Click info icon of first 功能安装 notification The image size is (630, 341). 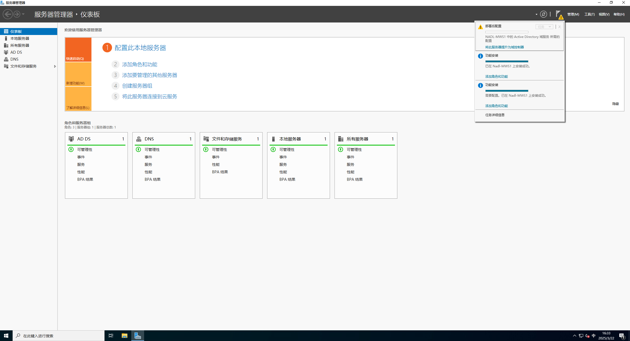[481, 56]
